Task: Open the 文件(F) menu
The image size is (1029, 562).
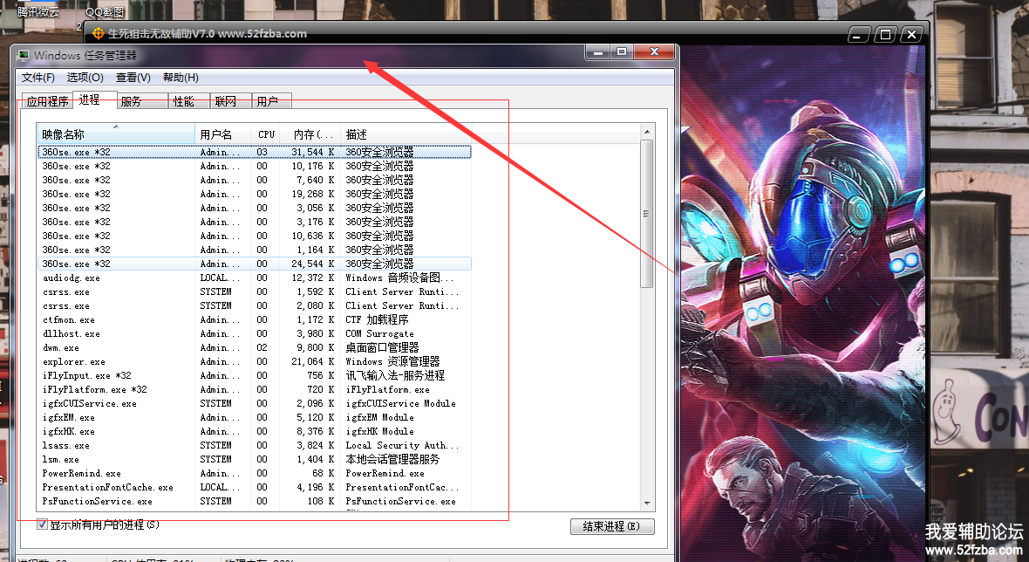Action: pyautogui.click(x=38, y=78)
